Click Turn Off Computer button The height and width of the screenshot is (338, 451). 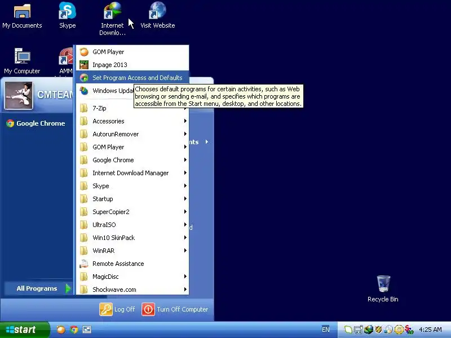pos(175,309)
